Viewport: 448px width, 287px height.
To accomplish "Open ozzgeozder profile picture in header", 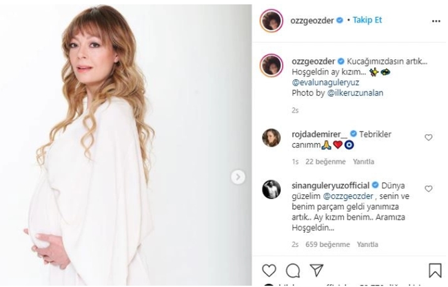I will coord(271,21).
